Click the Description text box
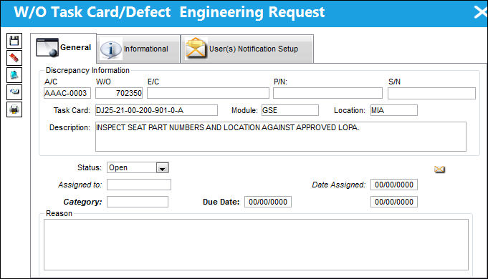This screenshot has width=488, height=279. point(281,137)
